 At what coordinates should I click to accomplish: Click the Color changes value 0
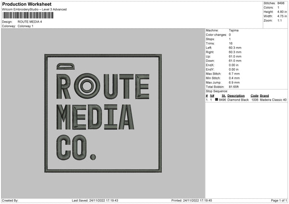230,35
